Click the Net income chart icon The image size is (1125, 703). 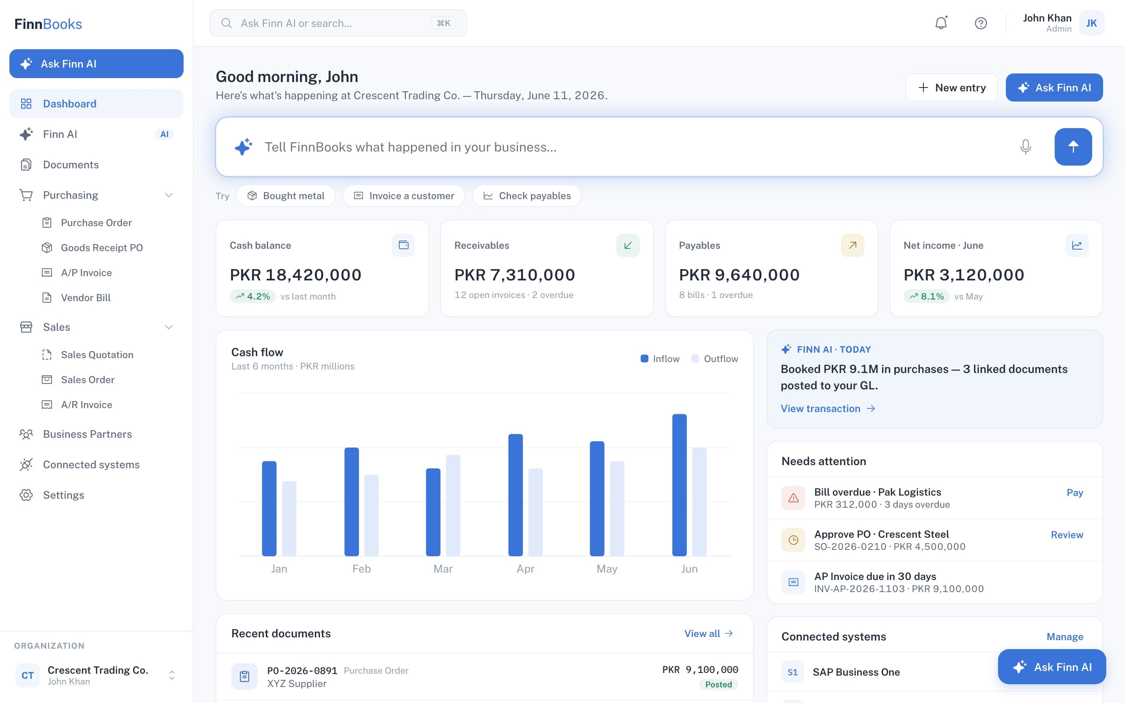(x=1077, y=245)
